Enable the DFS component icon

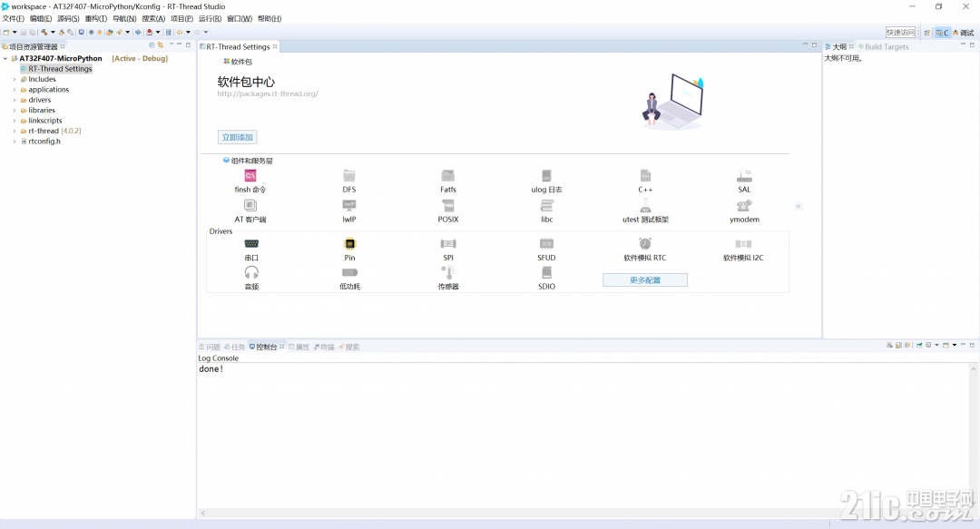(349, 176)
